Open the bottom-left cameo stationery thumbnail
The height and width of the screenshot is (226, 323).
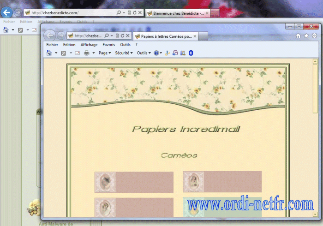coord(134,208)
